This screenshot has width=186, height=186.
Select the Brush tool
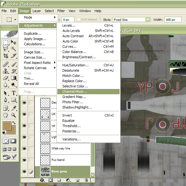13,64
